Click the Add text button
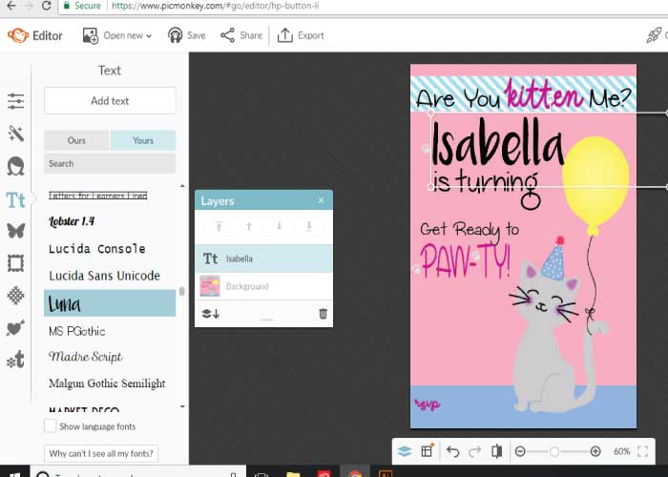 (110, 101)
